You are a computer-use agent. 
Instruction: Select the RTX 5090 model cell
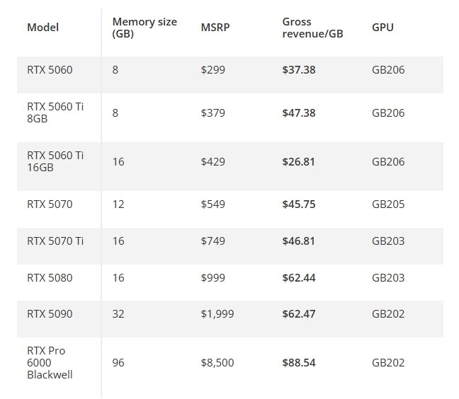50,313
